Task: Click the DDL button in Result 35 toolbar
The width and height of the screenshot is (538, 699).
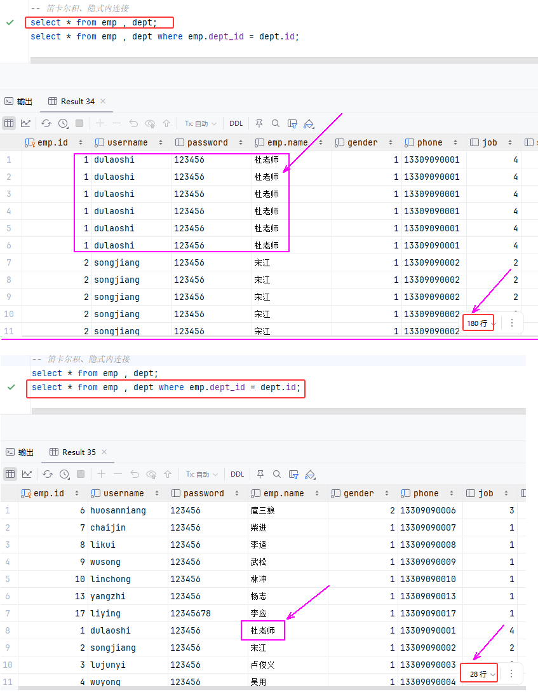Action: click(x=237, y=474)
